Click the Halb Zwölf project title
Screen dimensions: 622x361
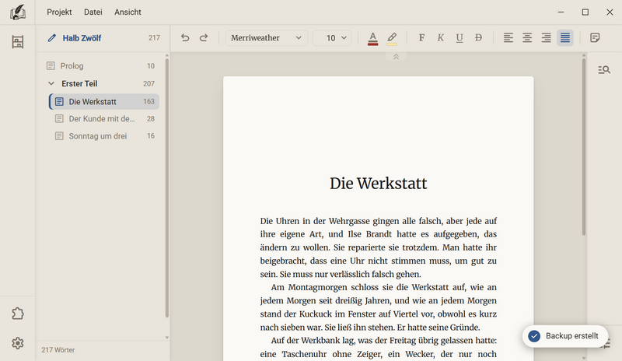pos(82,38)
